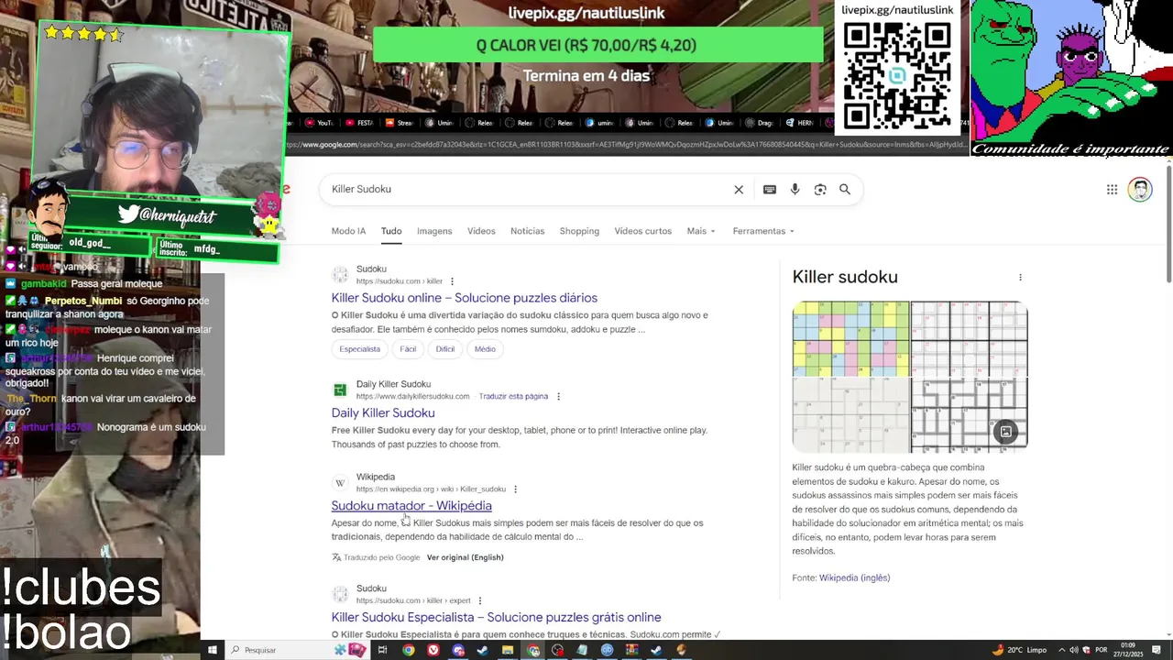Click the Daily Killer Sudoku green favicon
The image size is (1173, 660).
point(340,390)
